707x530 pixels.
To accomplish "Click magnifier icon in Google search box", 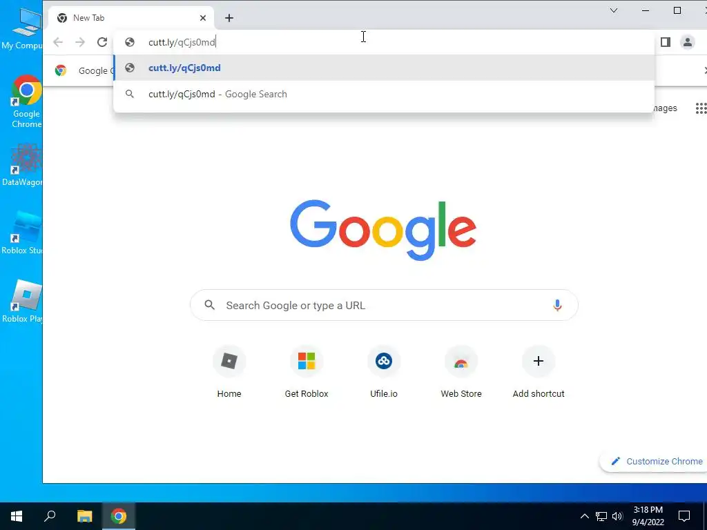I will point(209,305).
